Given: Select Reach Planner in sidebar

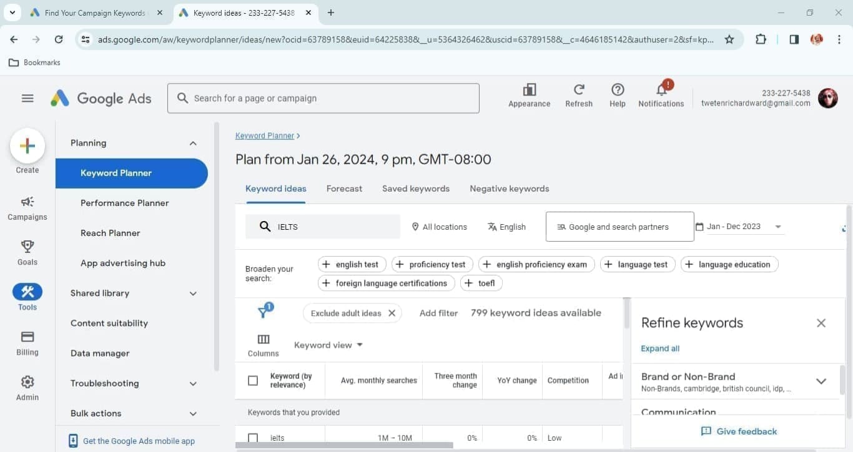Looking at the screenshot, I should pyautogui.click(x=111, y=233).
